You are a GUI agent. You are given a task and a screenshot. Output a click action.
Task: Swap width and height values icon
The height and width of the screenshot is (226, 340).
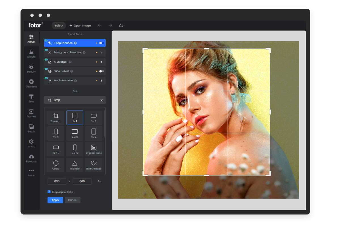click(x=99, y=181)
